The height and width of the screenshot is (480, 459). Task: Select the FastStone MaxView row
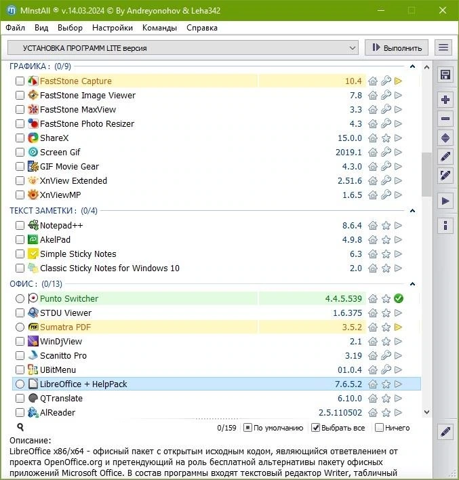216,110
